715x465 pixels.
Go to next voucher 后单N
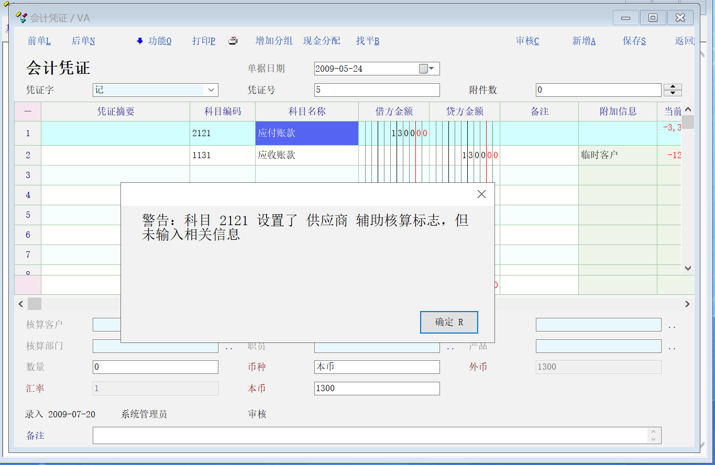click(x=83, y=41)
